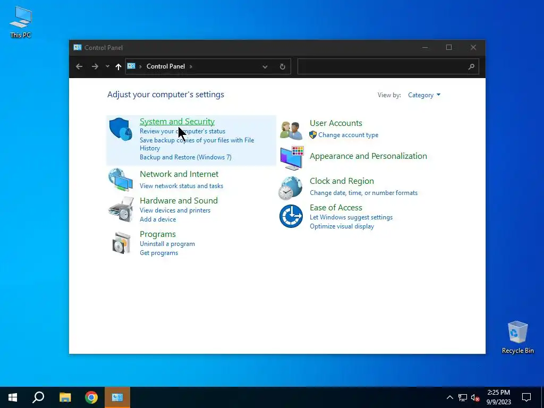Open the View by Category dropdown
Image resolution: width=544 pixels, height=408 pixels.
click(424, 95)
